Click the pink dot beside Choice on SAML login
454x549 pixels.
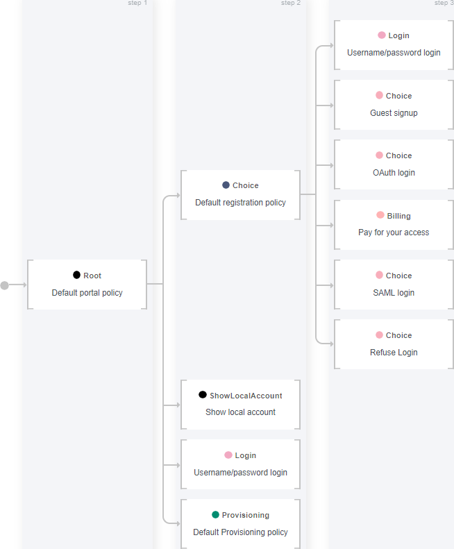(x=379, y=275)
